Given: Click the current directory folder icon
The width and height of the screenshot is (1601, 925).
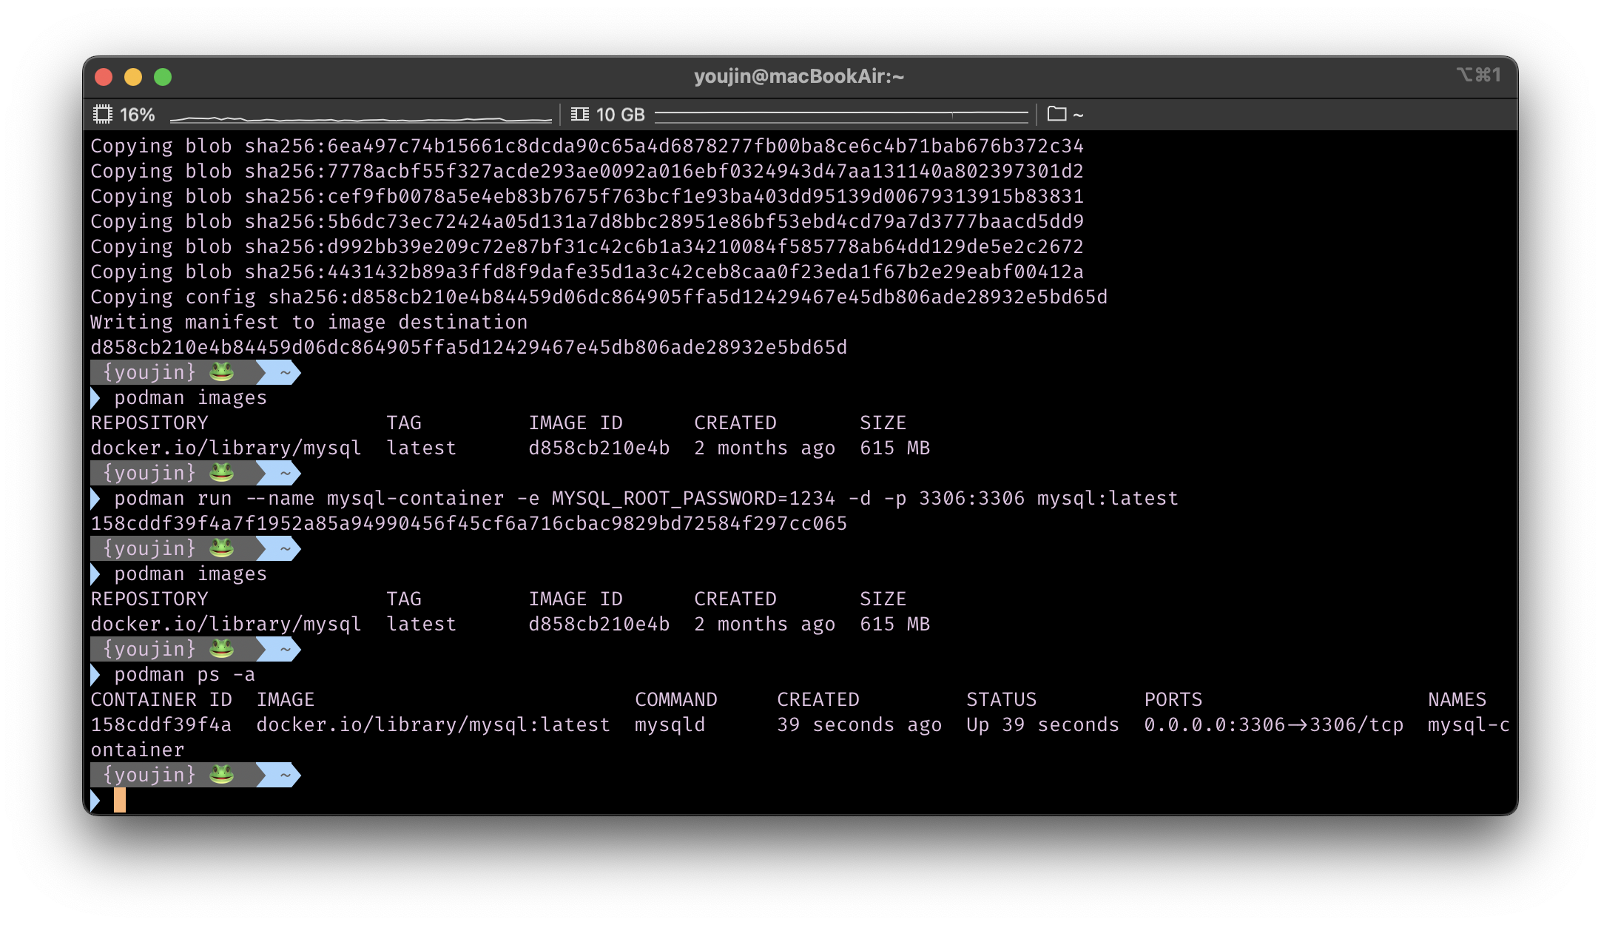Looking at the screenshot, I should (1056, 114).
